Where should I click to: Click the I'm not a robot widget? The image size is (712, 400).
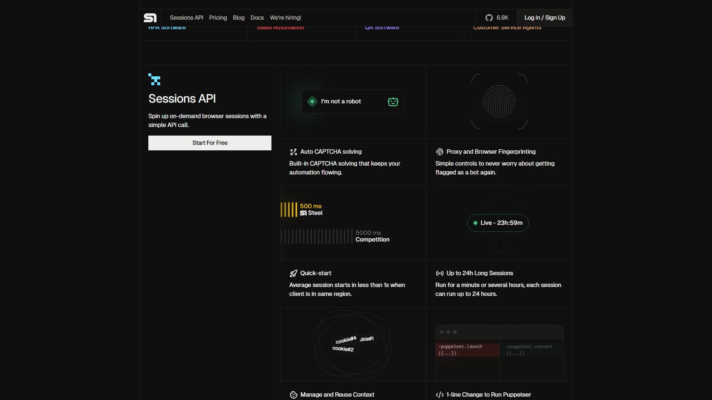(x=353, y=101)
